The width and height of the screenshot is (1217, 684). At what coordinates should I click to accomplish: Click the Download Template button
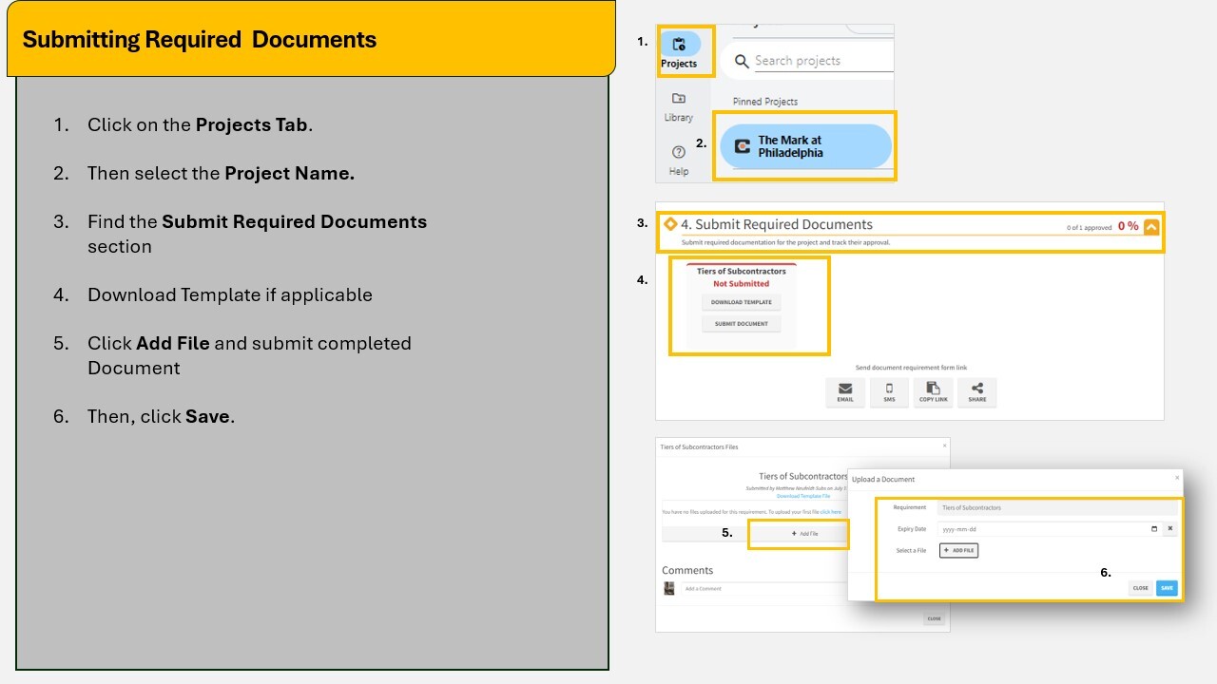tap(742, 302)
